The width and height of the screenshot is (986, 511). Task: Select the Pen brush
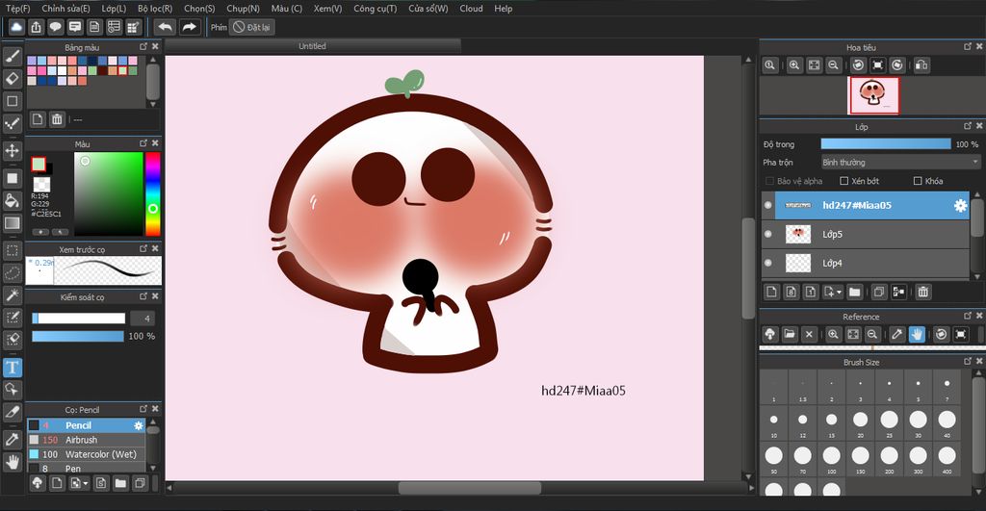coord(86,469)
